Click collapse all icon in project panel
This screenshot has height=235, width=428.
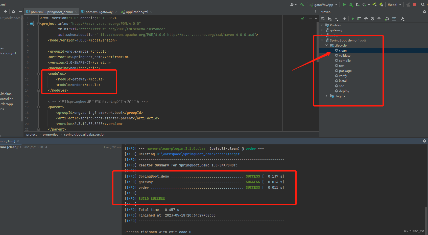click(x=5, y=12)
